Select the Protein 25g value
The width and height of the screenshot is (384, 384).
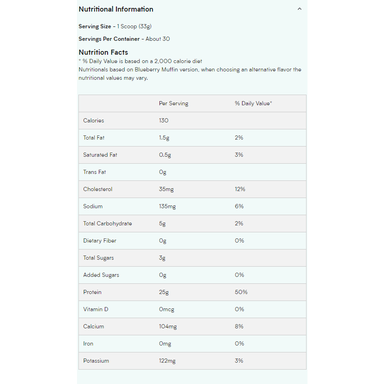click(x=164, y=292)
